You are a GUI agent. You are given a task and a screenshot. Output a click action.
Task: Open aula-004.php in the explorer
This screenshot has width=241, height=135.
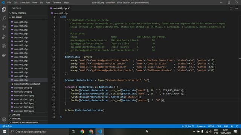(x=28, y=22)
